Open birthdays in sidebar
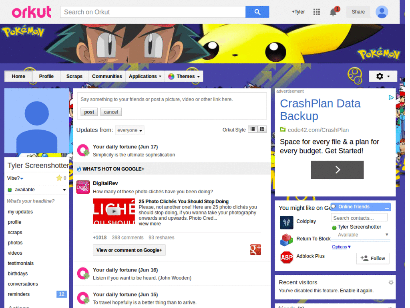 [x=18, y=274]
